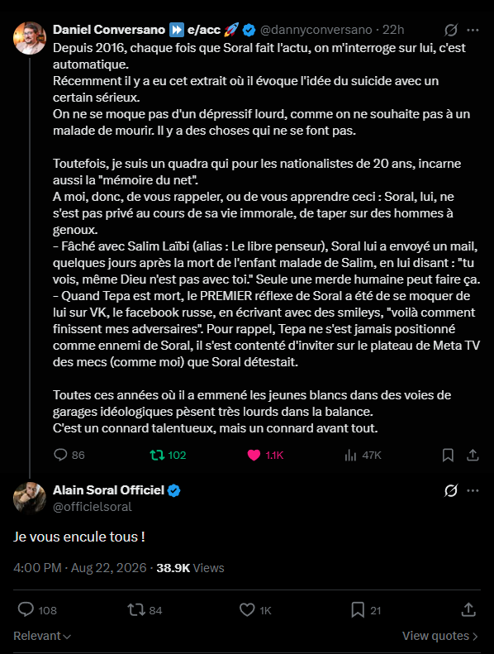Open View quotes link
This screenshot has height=654, width=494.
point(439,636)
